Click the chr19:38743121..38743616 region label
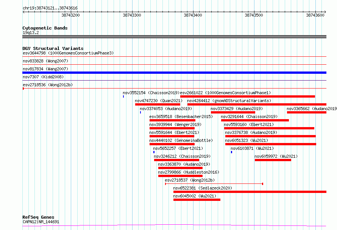The width and height of the screenshot is (337, 230). [50, 8]
